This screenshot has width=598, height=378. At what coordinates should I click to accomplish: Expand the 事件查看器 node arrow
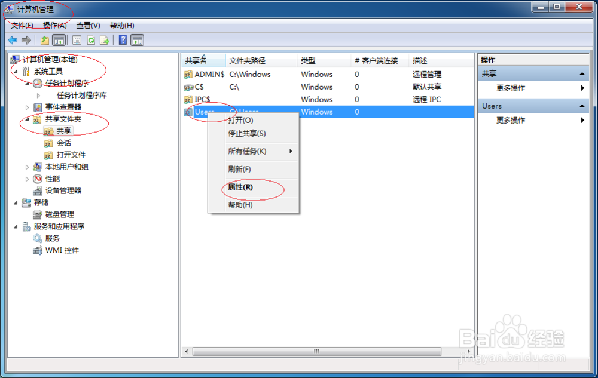point(27,107)
